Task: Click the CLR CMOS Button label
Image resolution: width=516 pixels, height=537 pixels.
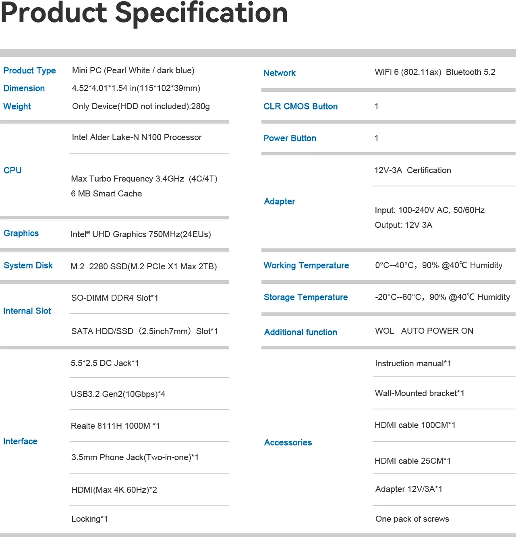Action: [x=300, y=106]
